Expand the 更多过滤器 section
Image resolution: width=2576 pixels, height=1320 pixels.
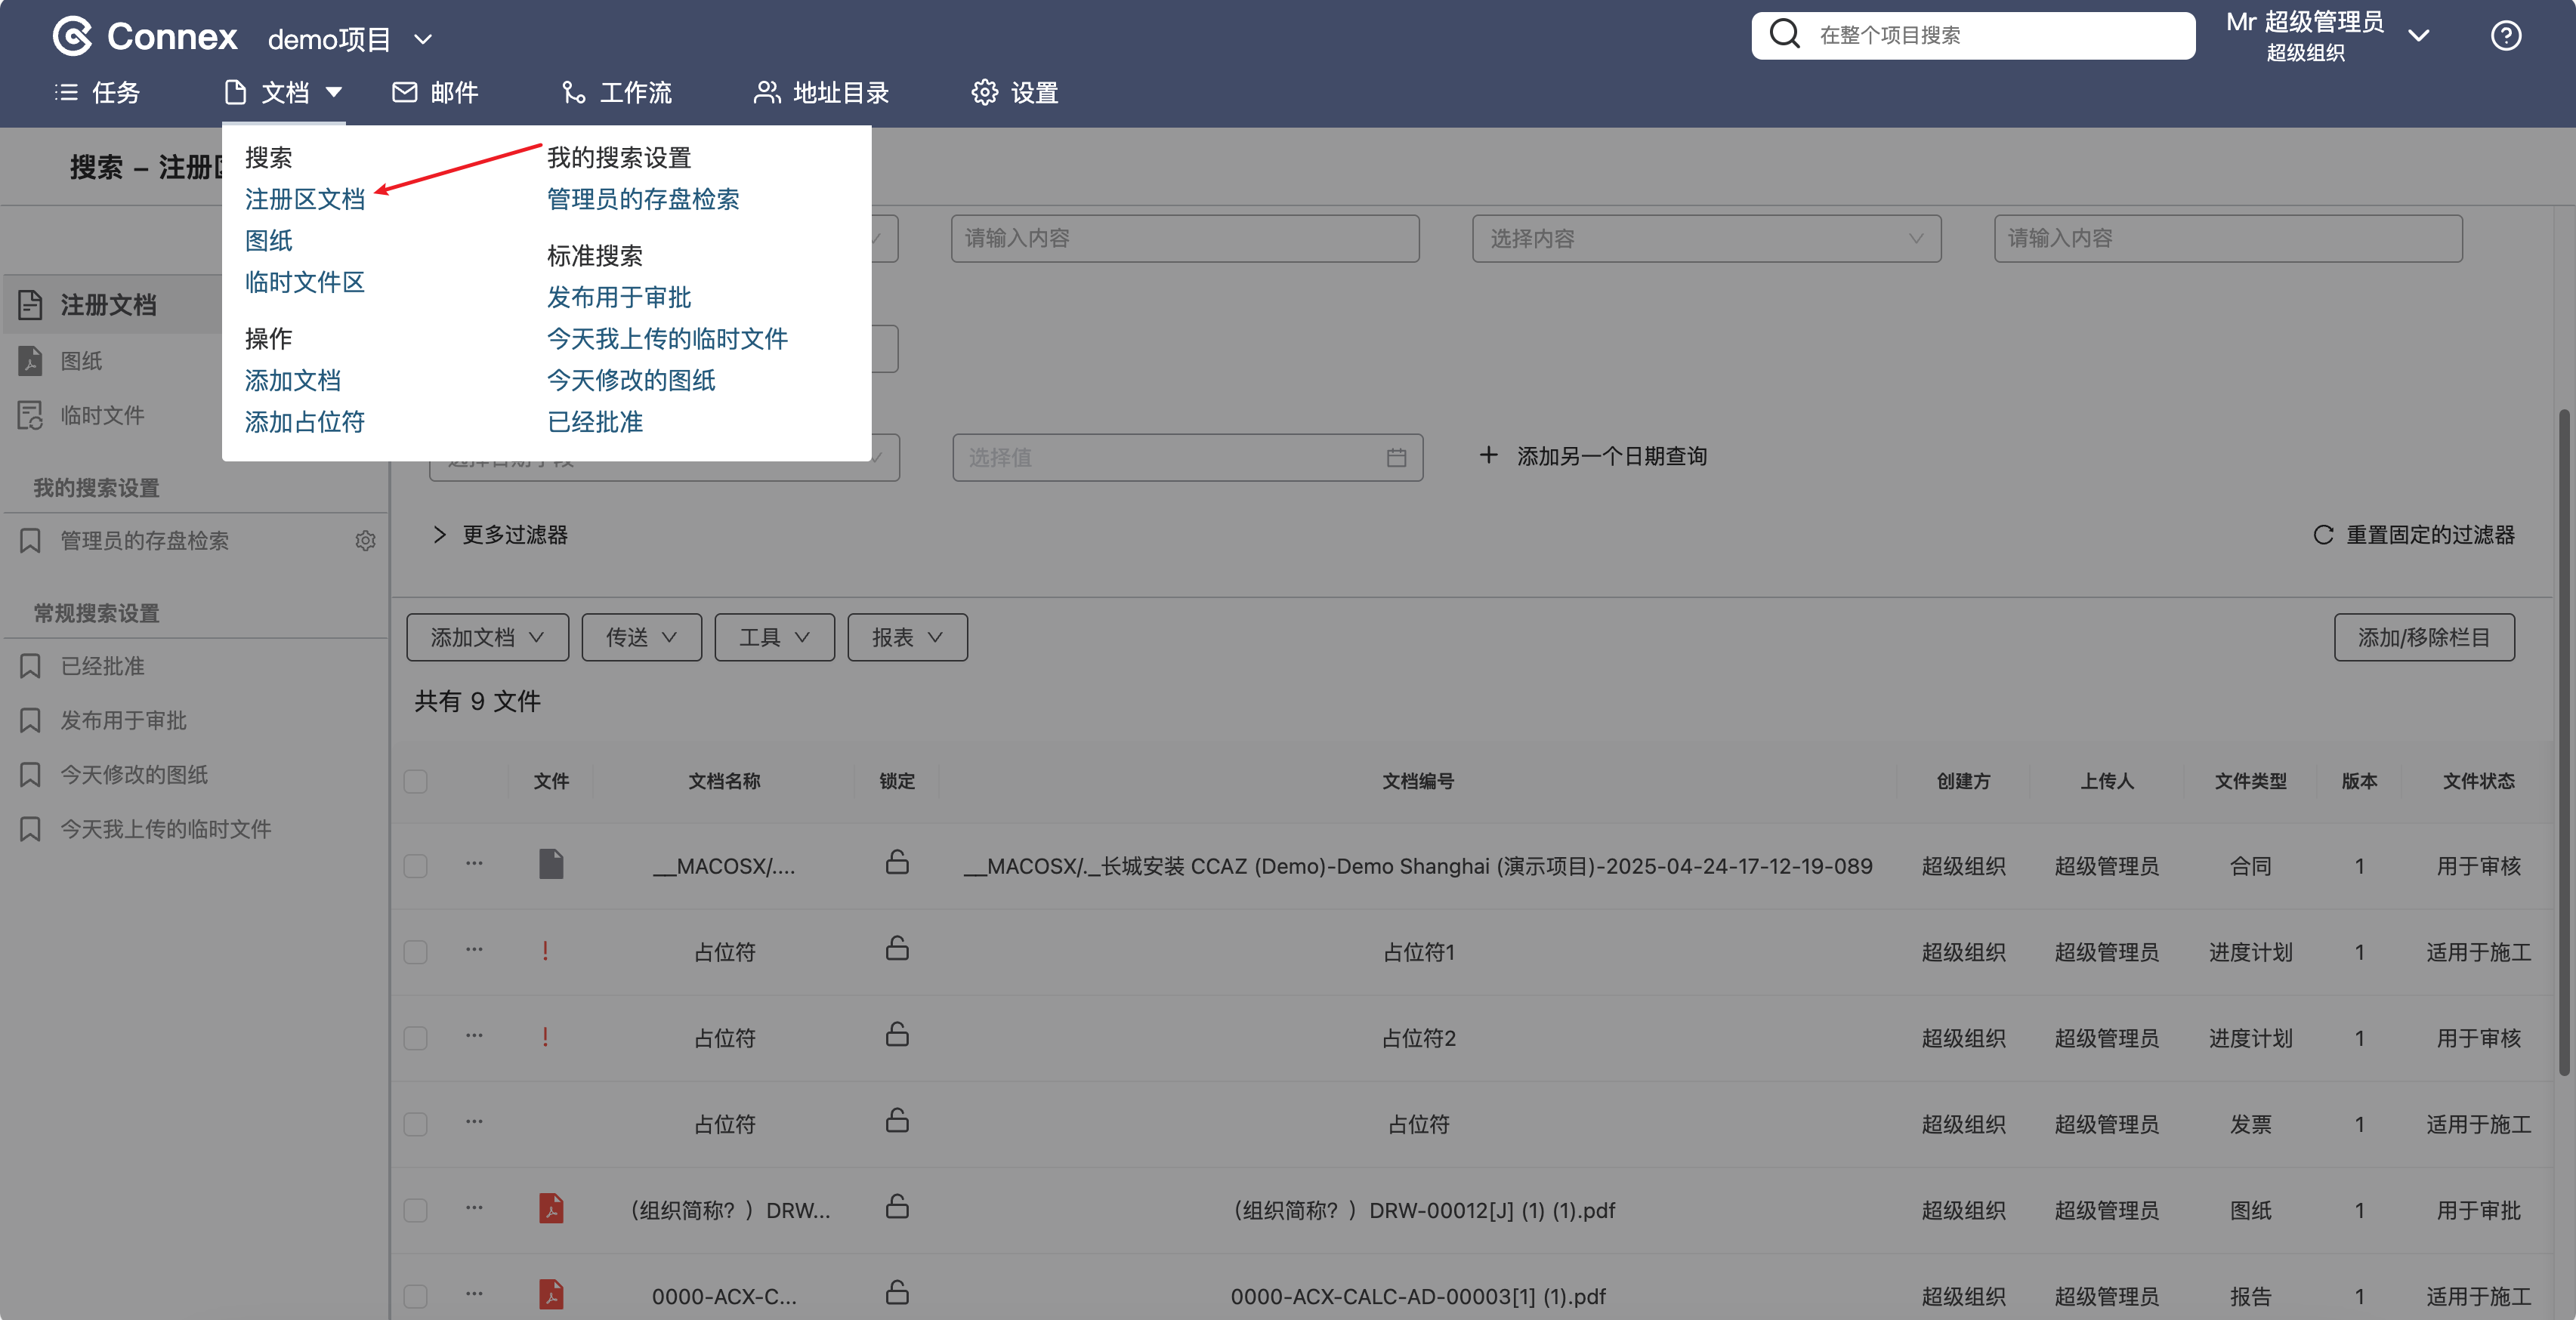tap(500, 535)
